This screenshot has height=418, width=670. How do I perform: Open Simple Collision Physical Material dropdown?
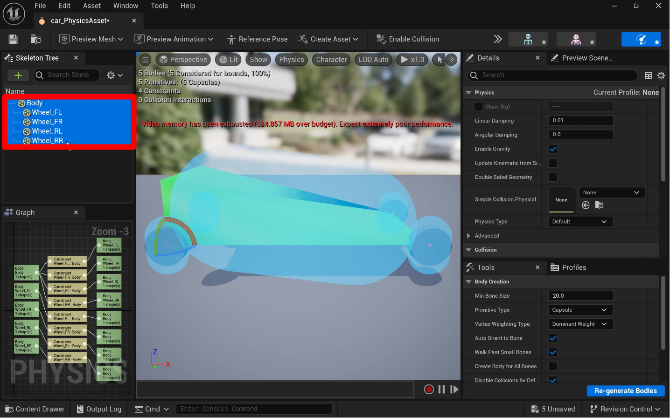tap(612, 192)
